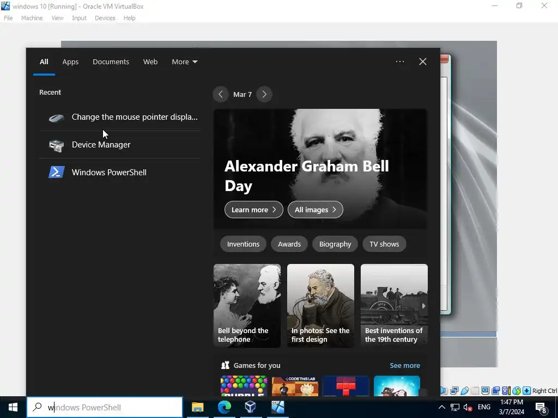The height and width of the screenshot is (418, 558).
Task: Launch Microsoft Edge from the taskbar
Action: [x=224, y=407]
